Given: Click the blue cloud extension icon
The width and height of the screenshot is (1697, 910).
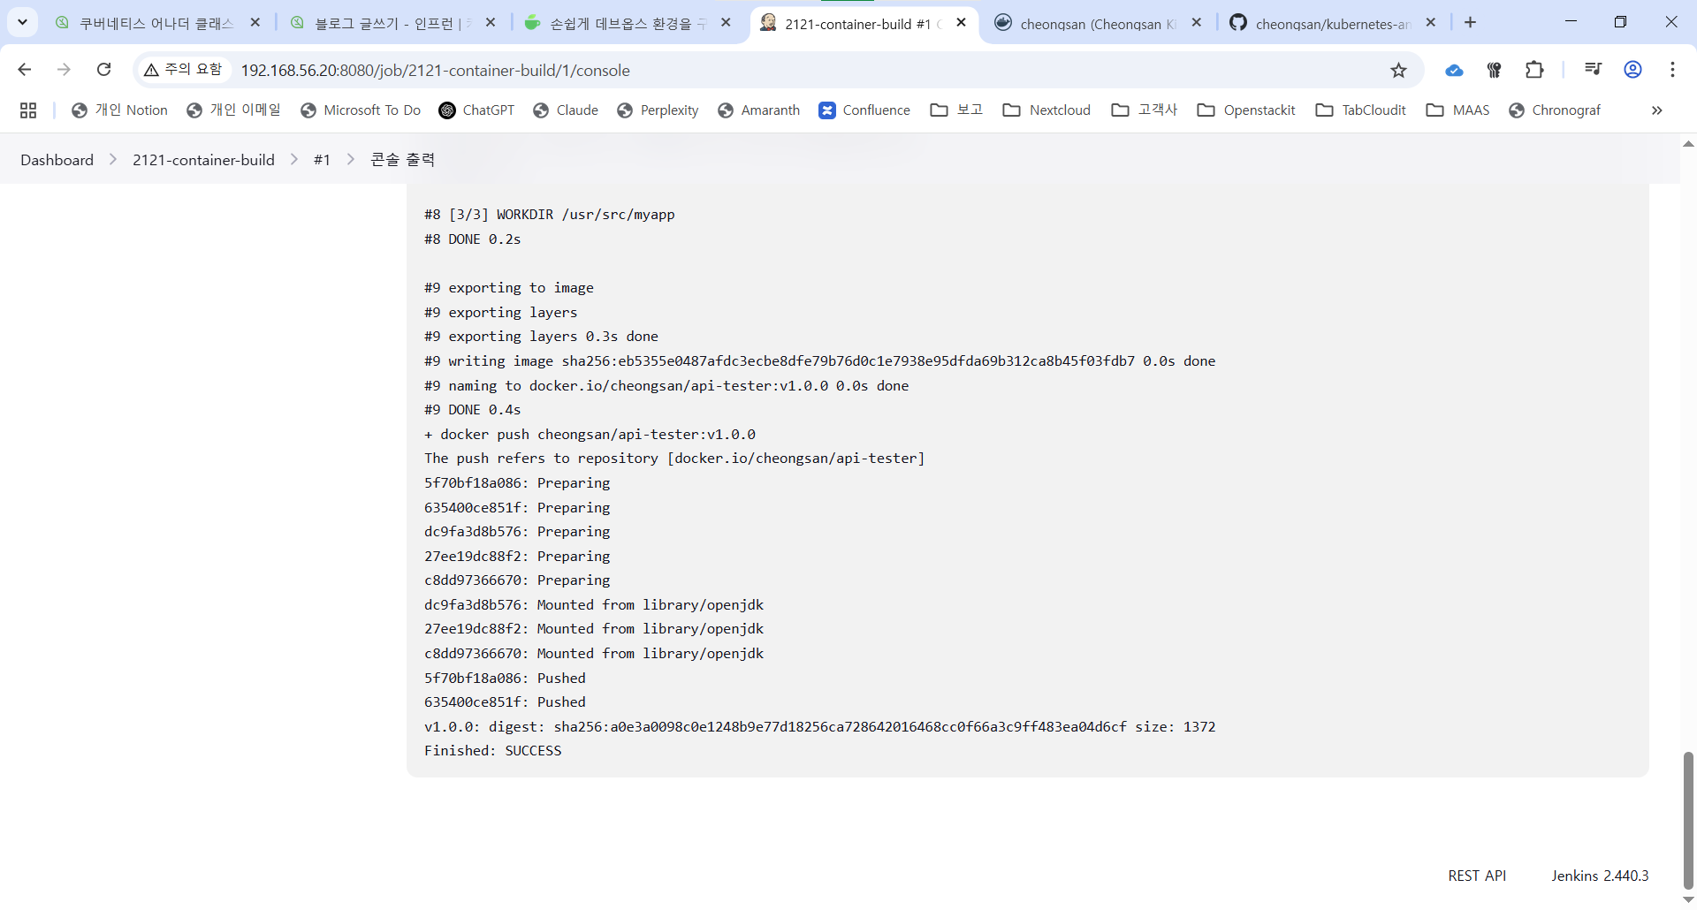Looking at the screenshot, I should tap(1454, 70).
